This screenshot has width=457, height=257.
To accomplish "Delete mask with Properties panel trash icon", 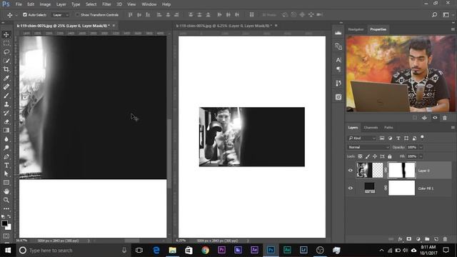I will tap(445, 118).
